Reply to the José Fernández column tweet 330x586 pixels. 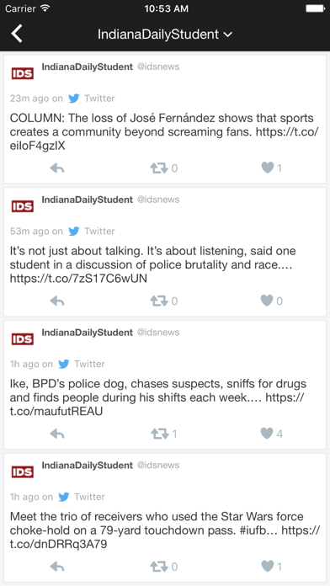[57, 168]
